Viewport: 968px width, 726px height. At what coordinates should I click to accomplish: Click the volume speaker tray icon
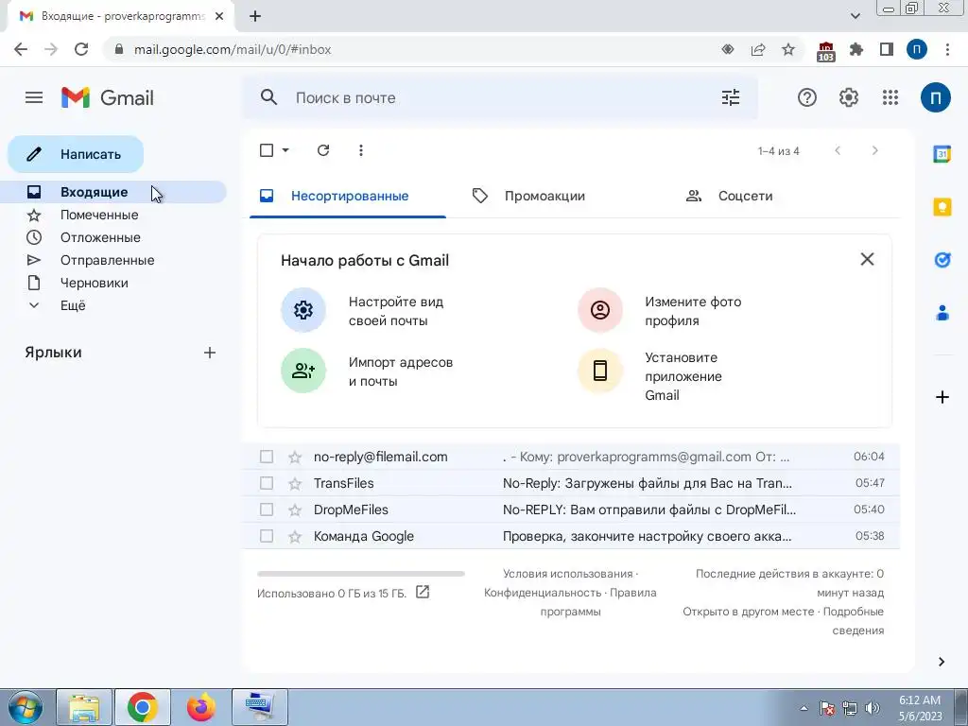pyautogui.click(x=873, y=708)
